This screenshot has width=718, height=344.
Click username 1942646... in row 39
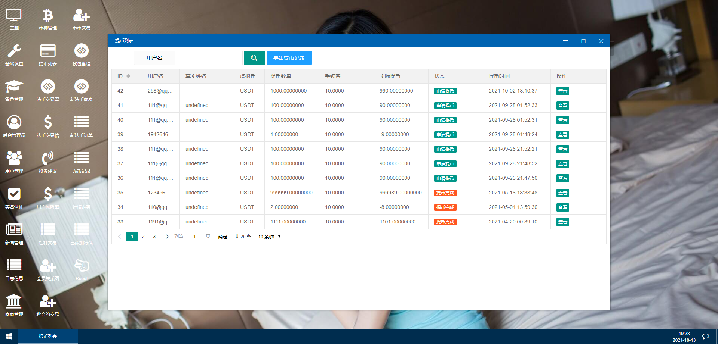point(160,134)
